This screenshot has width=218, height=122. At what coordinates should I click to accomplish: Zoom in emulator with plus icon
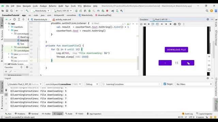(x=209, y=57)
